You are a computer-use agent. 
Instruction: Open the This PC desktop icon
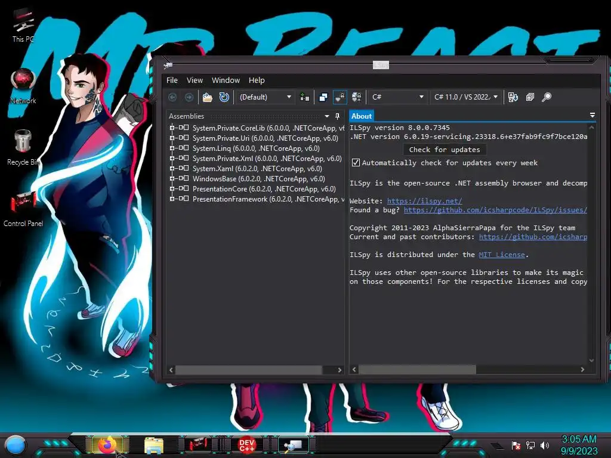[x=23, y=26]
